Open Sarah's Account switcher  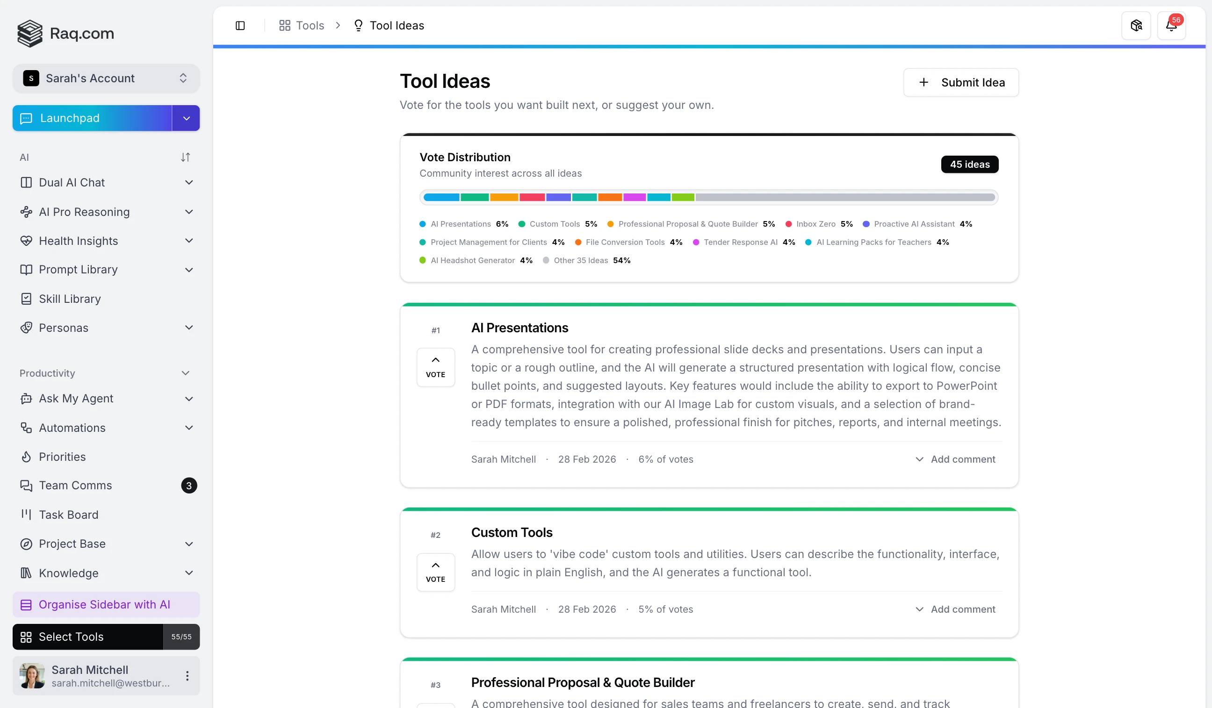[106, 79]
